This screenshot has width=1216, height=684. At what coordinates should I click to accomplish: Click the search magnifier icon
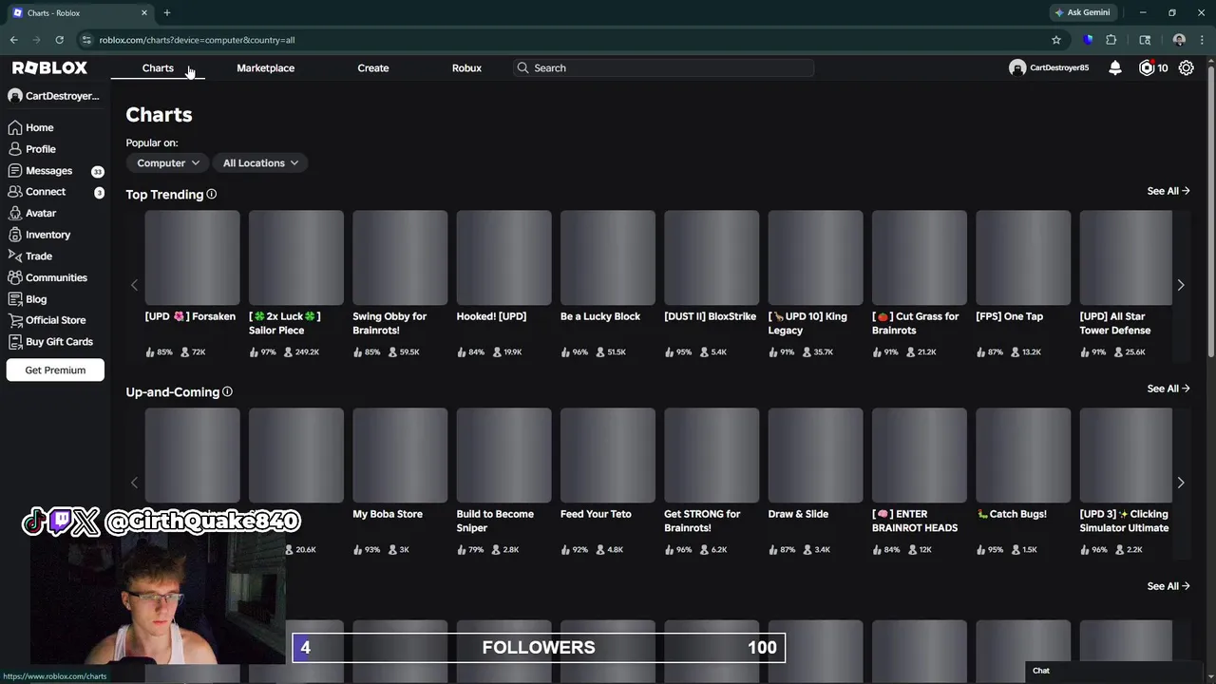(x=522, y=67)
